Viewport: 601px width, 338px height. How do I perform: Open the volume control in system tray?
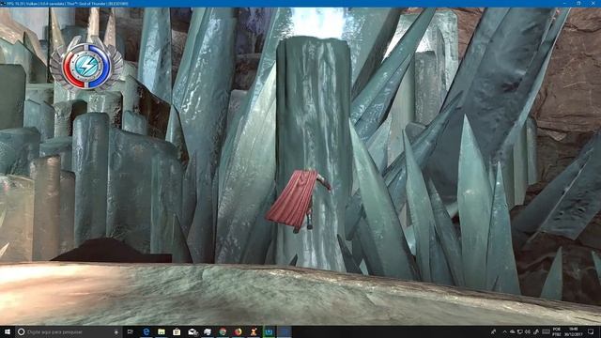tap(528, 331)
